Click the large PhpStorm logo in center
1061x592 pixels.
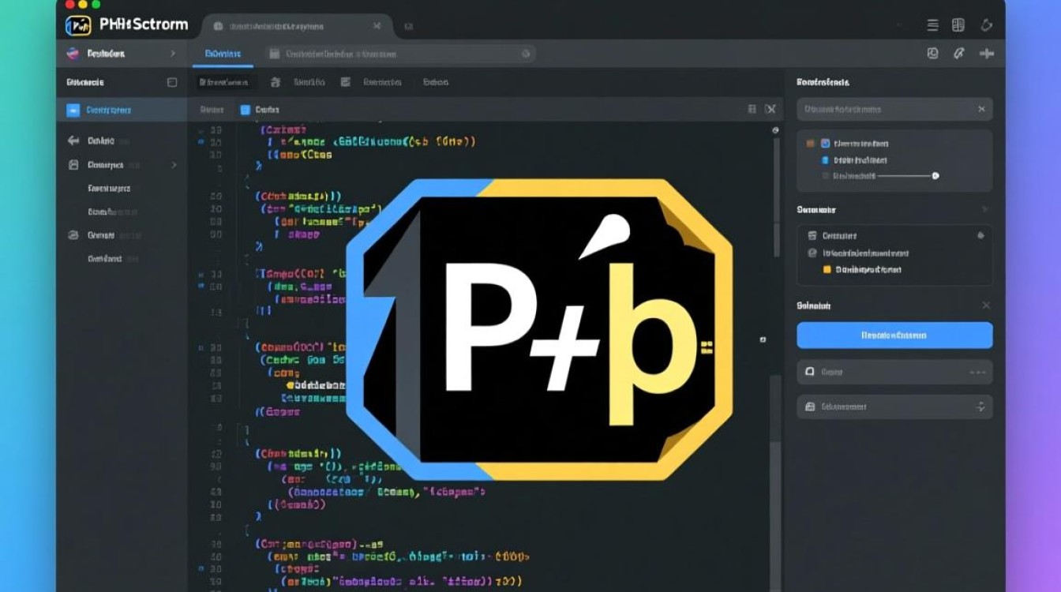point(539,329)
